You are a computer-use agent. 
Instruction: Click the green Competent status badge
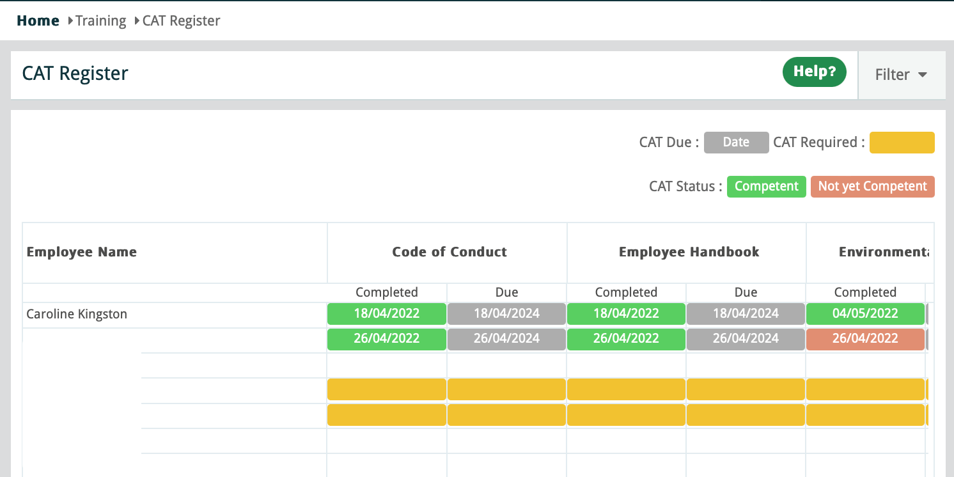pos(766,187)
